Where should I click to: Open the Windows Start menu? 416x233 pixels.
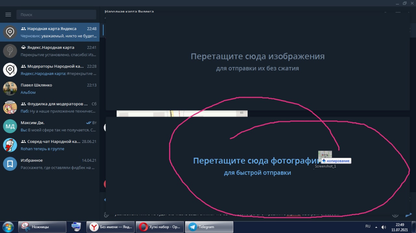coord(8,227)
